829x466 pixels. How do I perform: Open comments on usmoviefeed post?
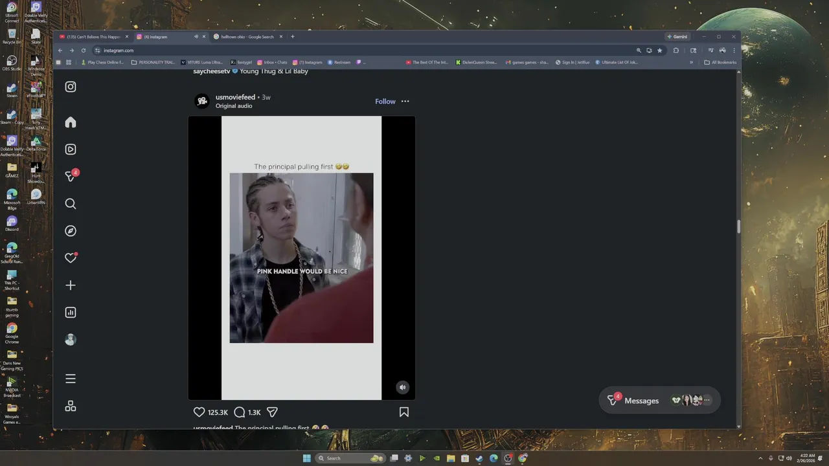pos(239,412)
